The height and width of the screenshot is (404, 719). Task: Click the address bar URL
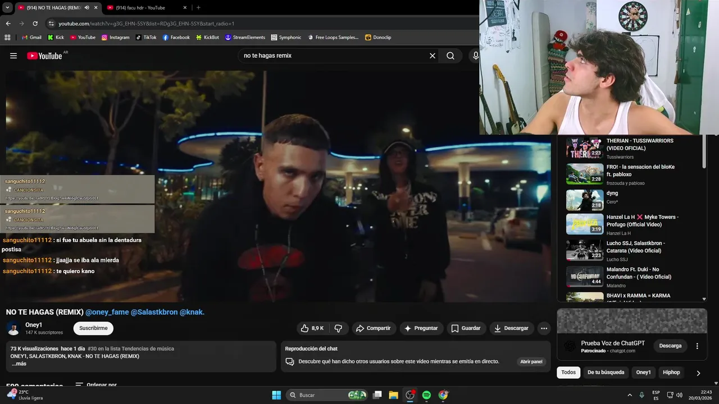pos(146,24)
